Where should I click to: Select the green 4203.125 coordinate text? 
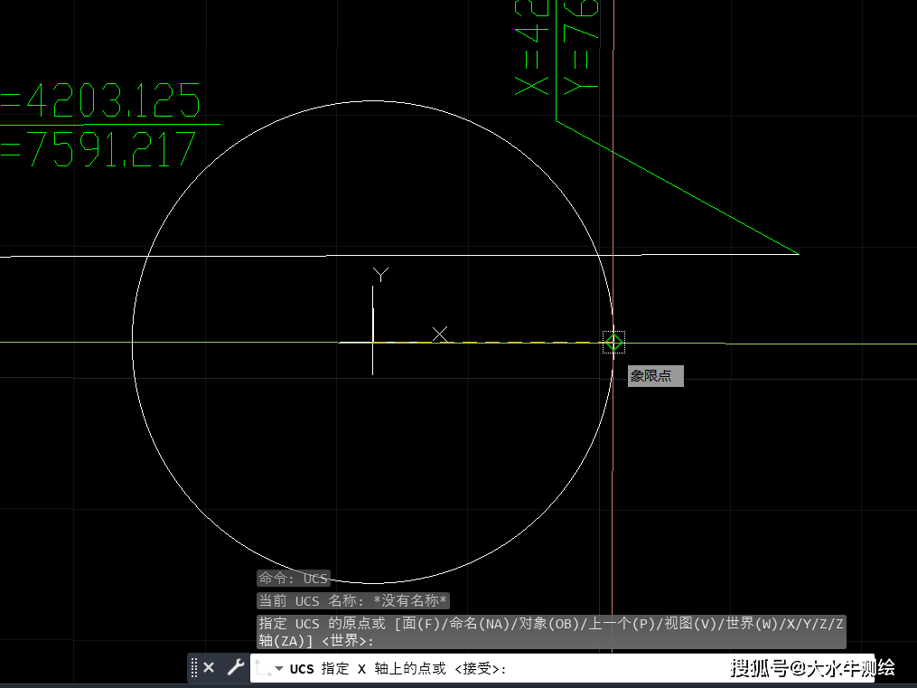pos(100,101)
